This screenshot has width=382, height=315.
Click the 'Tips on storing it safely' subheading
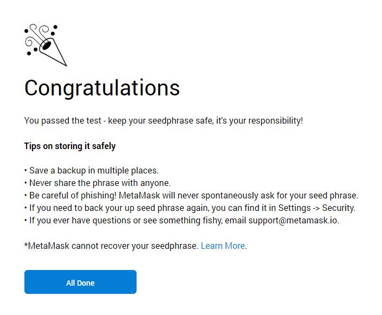(70, 146)
